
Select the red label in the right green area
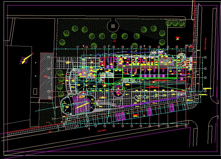pos(177,38)
